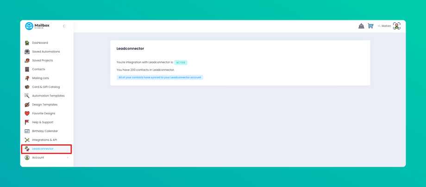Browse Card & Gift Catalog

click(46, 87)
